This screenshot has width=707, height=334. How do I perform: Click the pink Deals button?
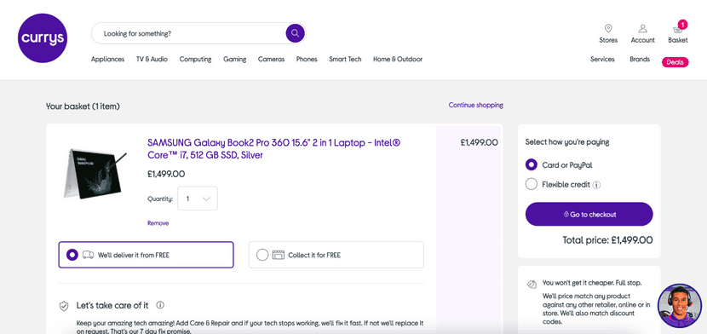(675, 62)
